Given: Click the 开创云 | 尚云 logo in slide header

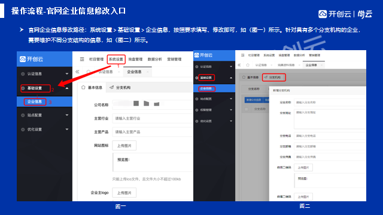Looking at the screenshot, I should [345, 14].
